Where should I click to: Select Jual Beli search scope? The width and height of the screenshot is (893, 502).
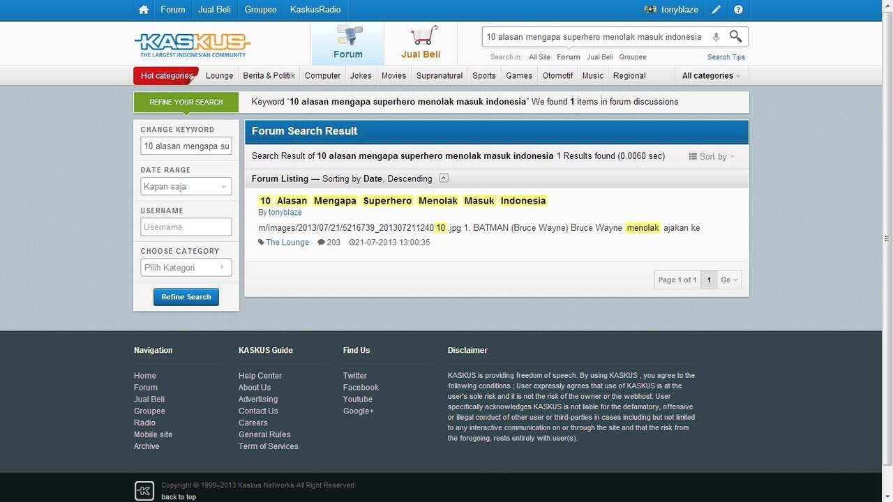pyautogui.click(x=599, y=57)
